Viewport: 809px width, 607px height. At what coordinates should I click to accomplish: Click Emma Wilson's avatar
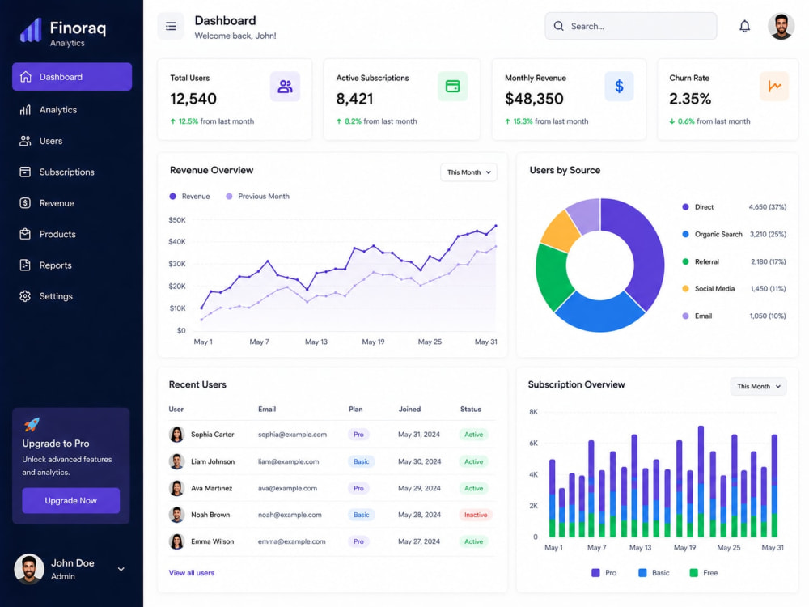pyautogui.click(x=176, y=541)
